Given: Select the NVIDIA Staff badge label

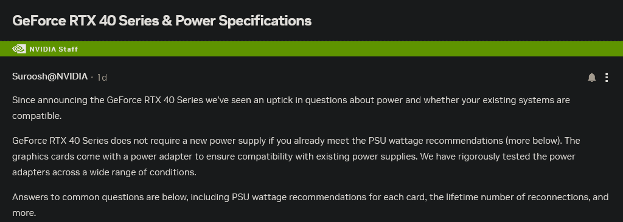Looking at the screenshot, I should tap(54, 49).
